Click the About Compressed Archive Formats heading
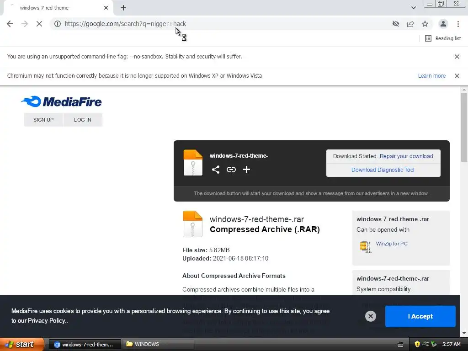Viewport: 468px width, 351px height. coord(234,276)
